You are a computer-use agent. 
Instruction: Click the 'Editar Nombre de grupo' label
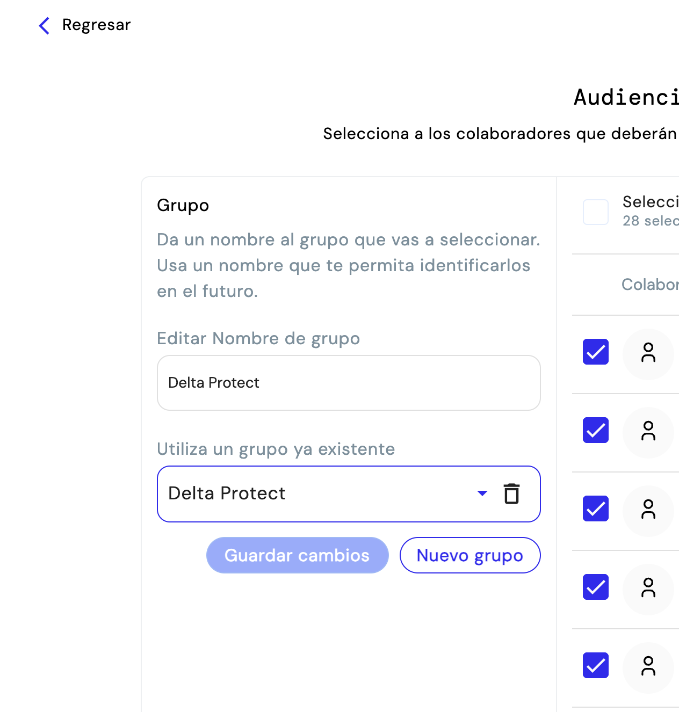(x=258, y=339)
